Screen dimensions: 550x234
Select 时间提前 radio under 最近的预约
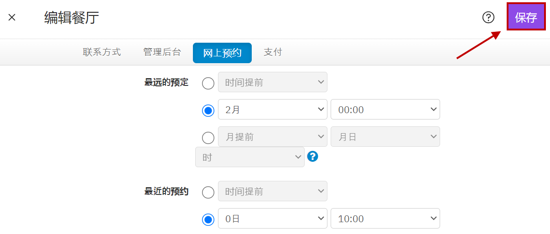click(x=208, y=192)
